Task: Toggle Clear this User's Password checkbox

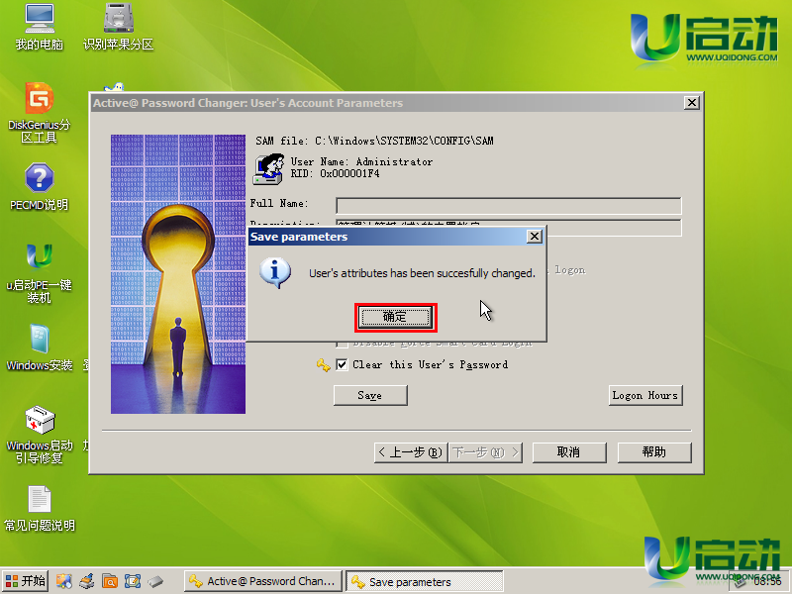Action: 342,364
